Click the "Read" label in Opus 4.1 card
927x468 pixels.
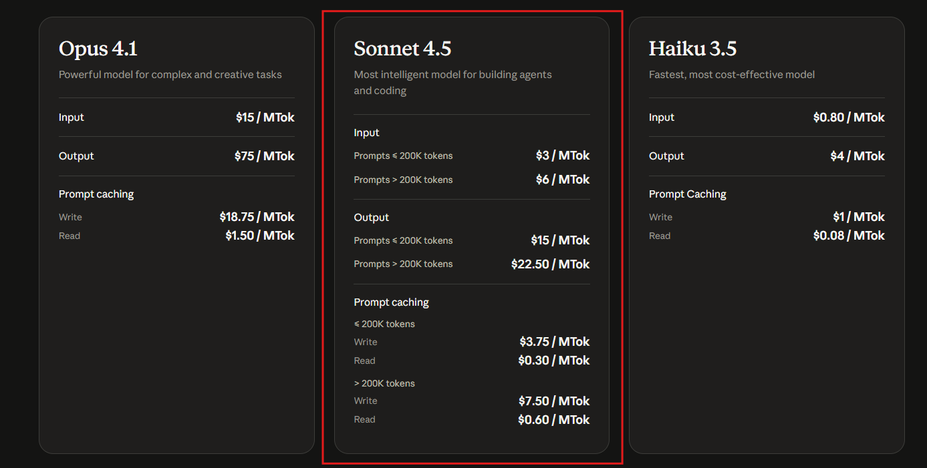point(70,236)
